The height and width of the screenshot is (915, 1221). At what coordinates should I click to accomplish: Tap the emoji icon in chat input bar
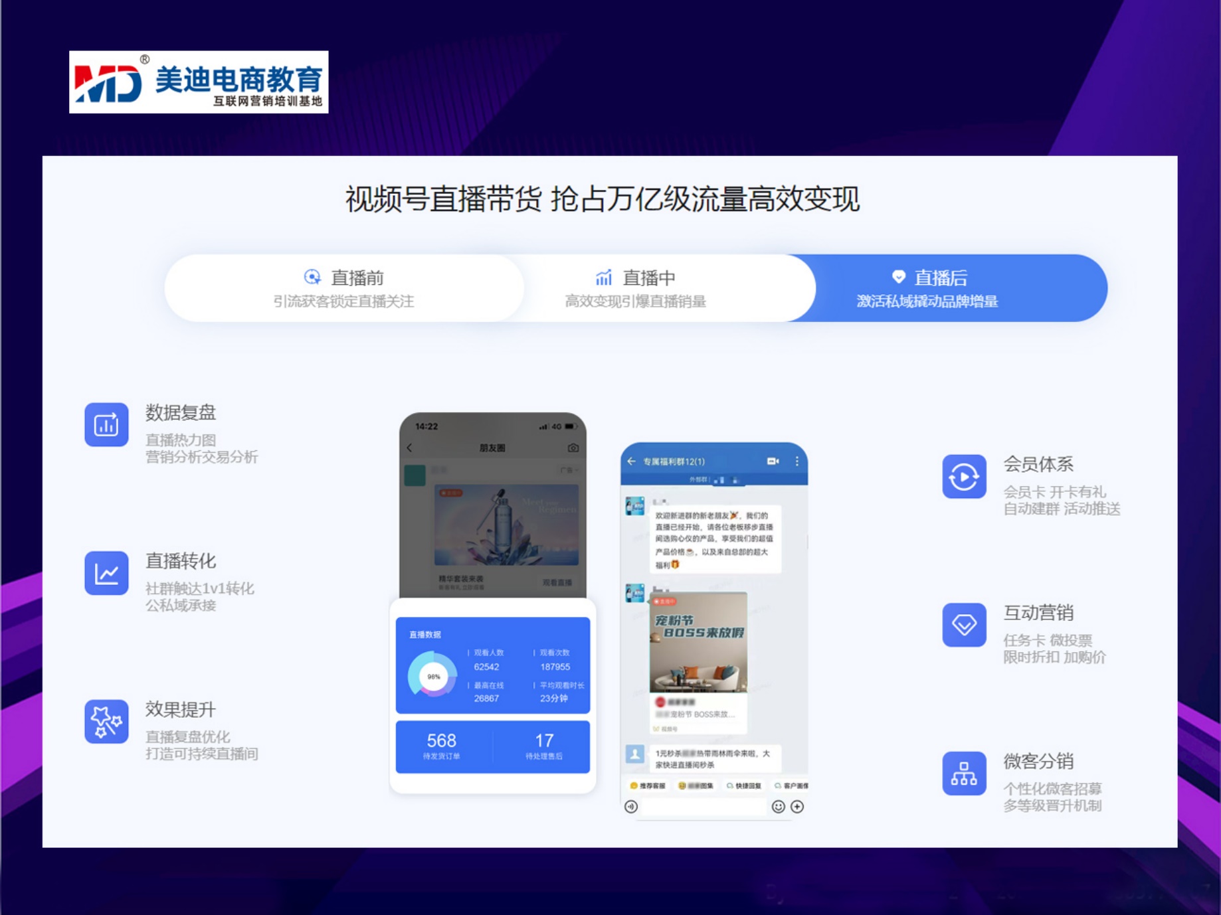click(778, 807)
